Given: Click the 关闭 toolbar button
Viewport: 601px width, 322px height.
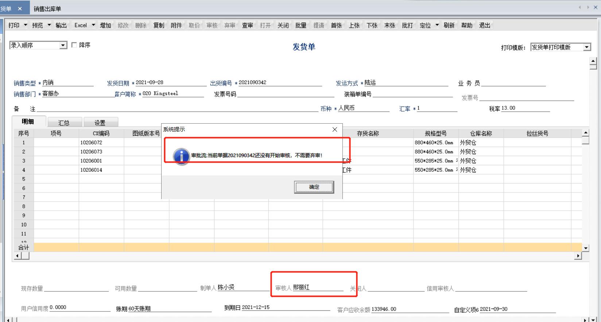Looking at the screenshot, I should coord(283,25).
